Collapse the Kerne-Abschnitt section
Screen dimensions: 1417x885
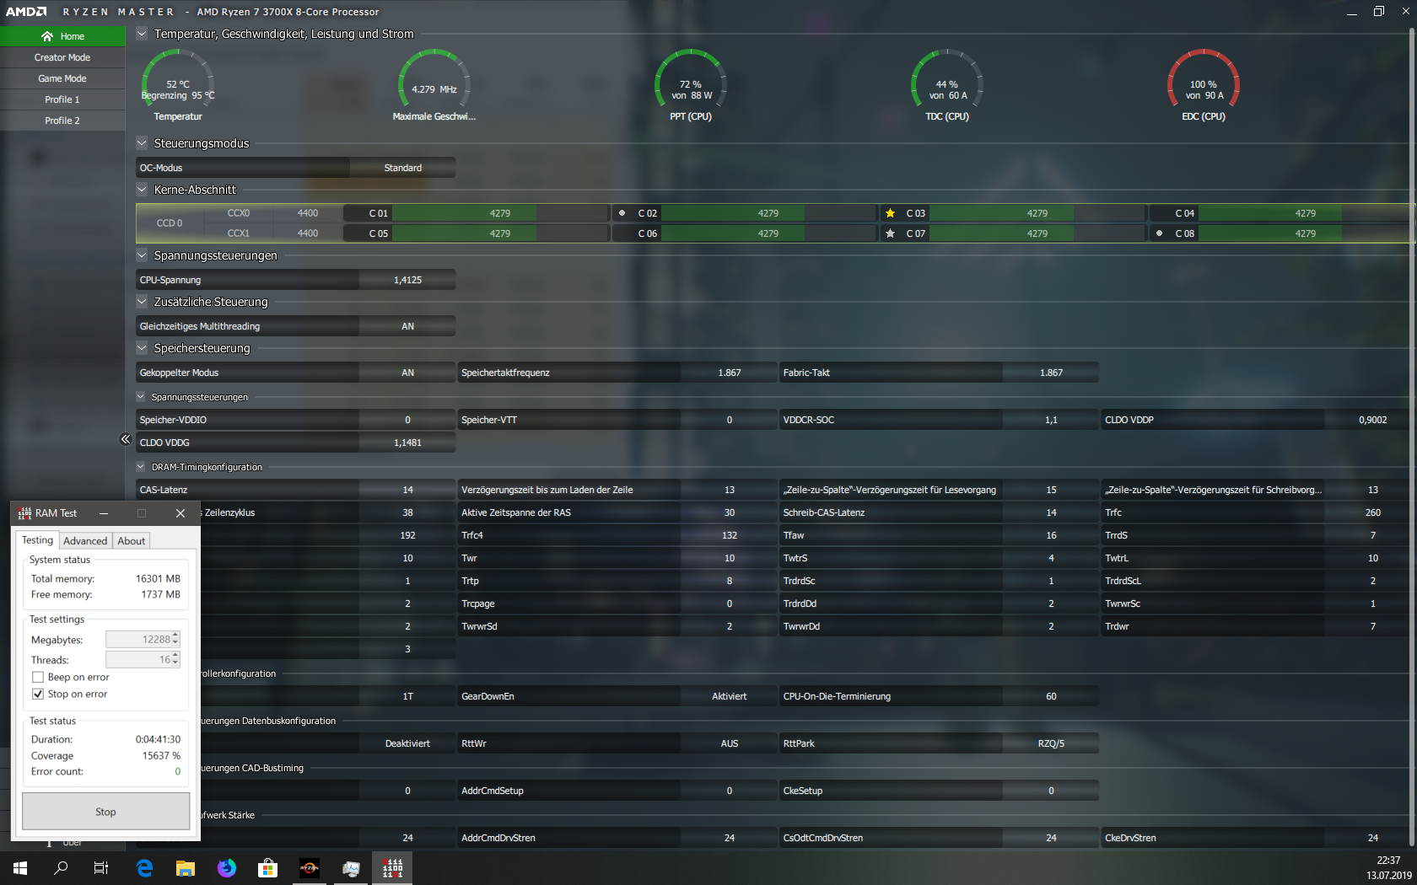142,190
